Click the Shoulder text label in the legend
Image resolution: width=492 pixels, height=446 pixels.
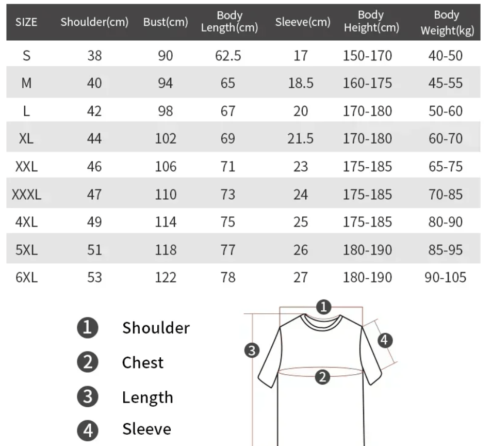(156, 328)
